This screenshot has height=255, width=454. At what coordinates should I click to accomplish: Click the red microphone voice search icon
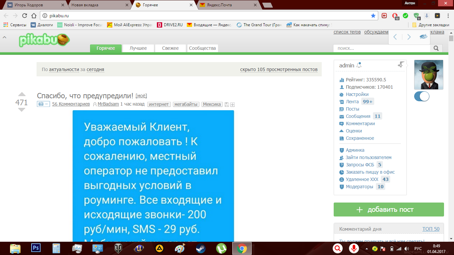tap(354, 248)
